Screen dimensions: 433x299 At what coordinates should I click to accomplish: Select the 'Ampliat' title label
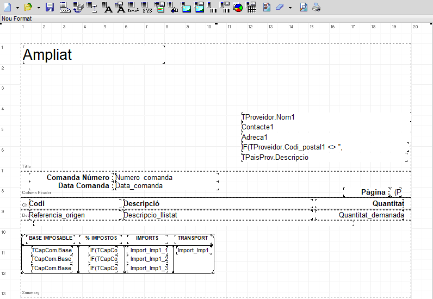(x=94, y=54)
